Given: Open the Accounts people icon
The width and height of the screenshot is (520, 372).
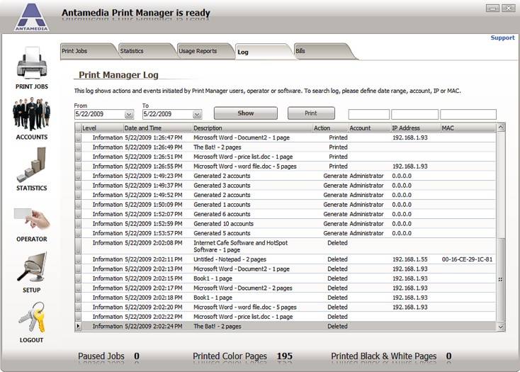Looking at the screenshot, I should 31,113.
